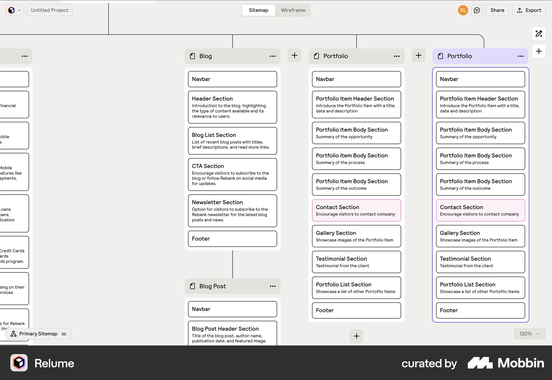Screen dimensions: 552x380
Task: Keep Sitemap view selected
Action: pos(258,10)
